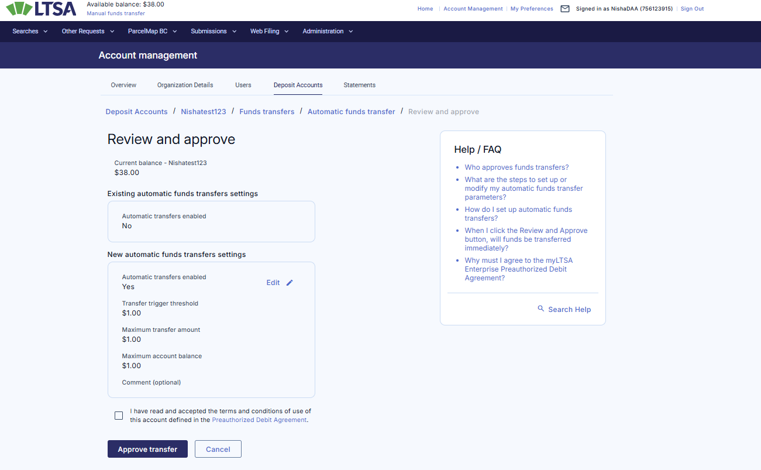Image resolution: width=761 pixels, height=470 pixels.
Task: Expand the ParcelMap BC menu
Action: [x=152, y=32]
